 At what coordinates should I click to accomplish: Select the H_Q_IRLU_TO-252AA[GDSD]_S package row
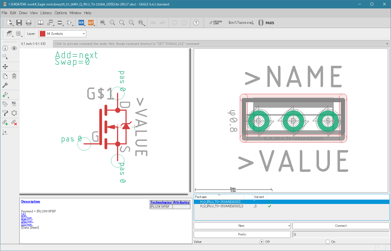[x=222, y=206]
